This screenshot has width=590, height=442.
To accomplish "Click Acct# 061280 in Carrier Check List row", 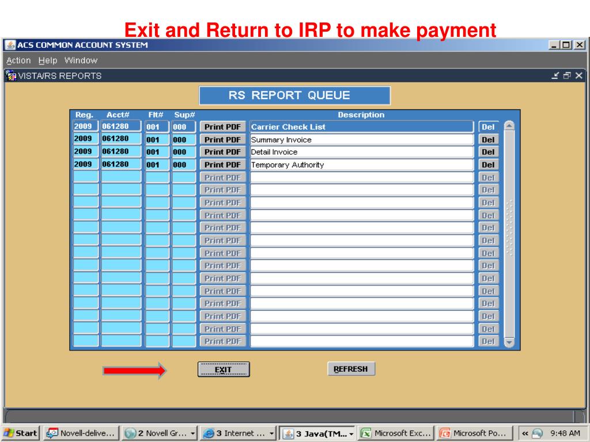I will coord(121,127).
